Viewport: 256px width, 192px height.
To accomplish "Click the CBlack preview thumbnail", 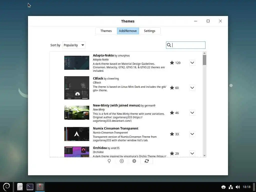I will pyautogui.click(x=76, y=88).
